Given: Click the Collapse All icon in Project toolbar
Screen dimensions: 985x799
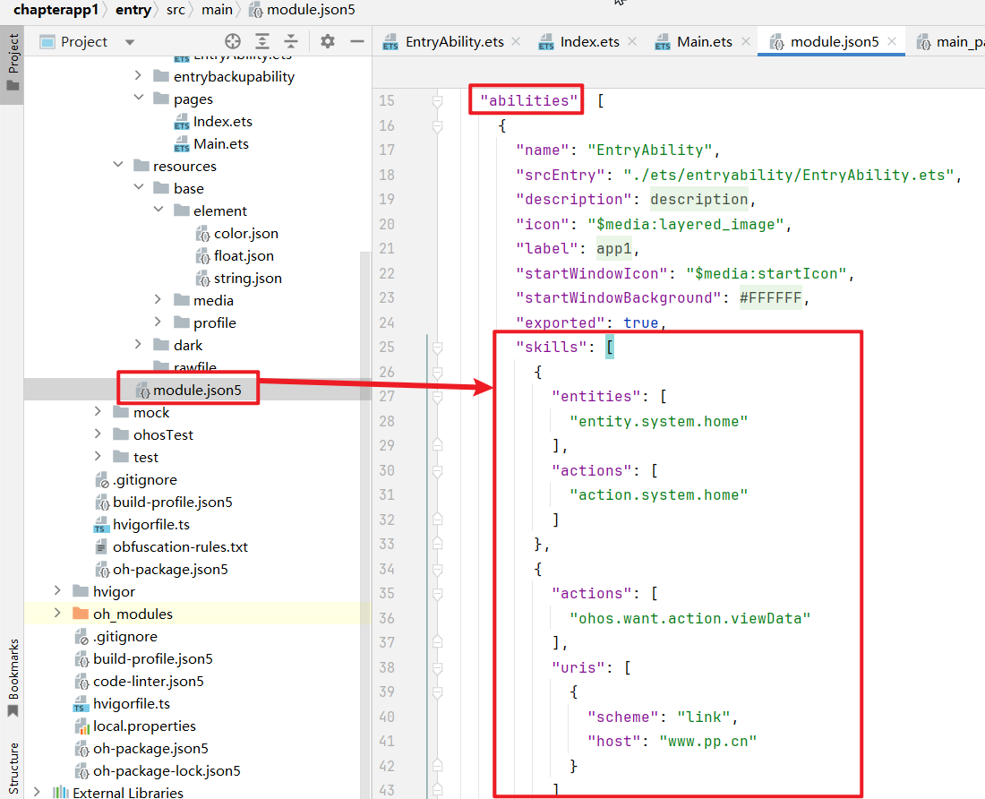Looking at the screenshot, I should point(291,41).
